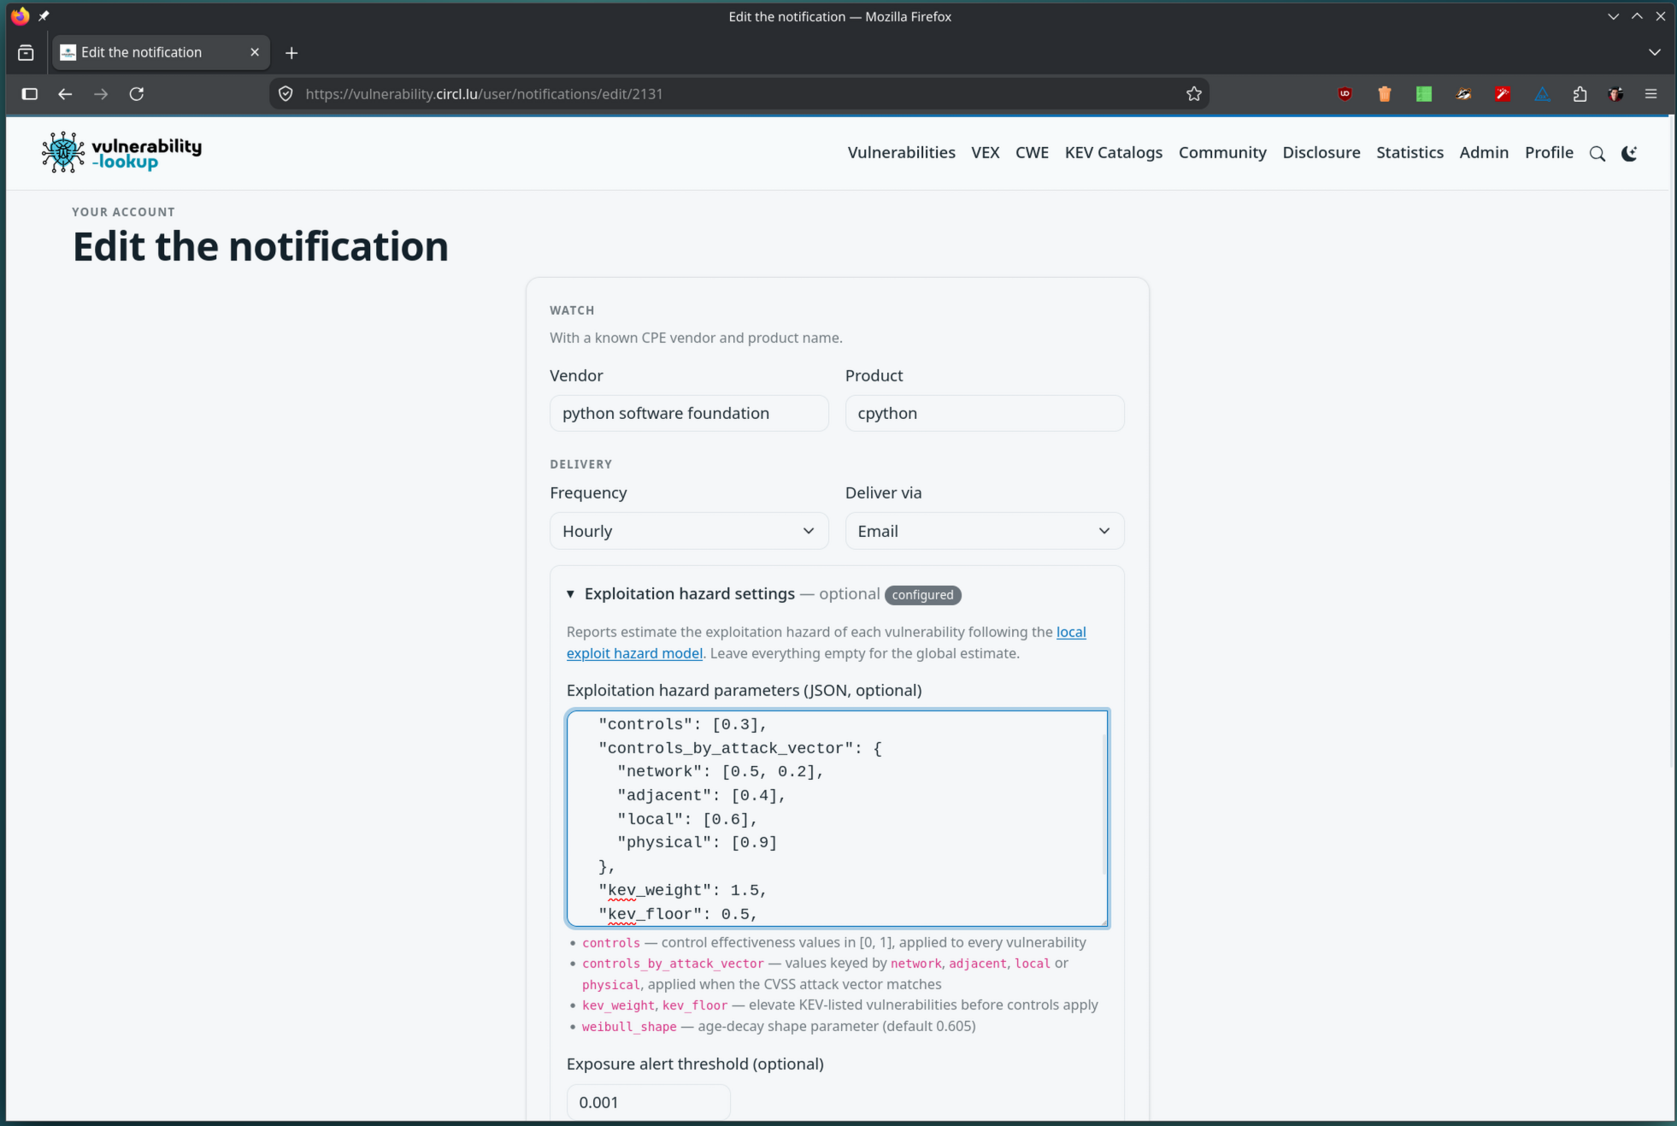Click the browser forward arrow
This screenshot has width=1677, height=1126.
pyautogui.click(x=101, y=94)
